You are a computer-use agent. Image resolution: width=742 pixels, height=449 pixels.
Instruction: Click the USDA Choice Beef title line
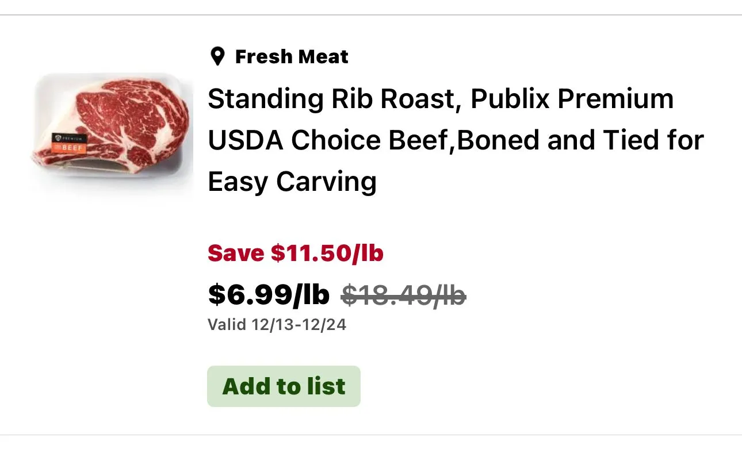456,141
